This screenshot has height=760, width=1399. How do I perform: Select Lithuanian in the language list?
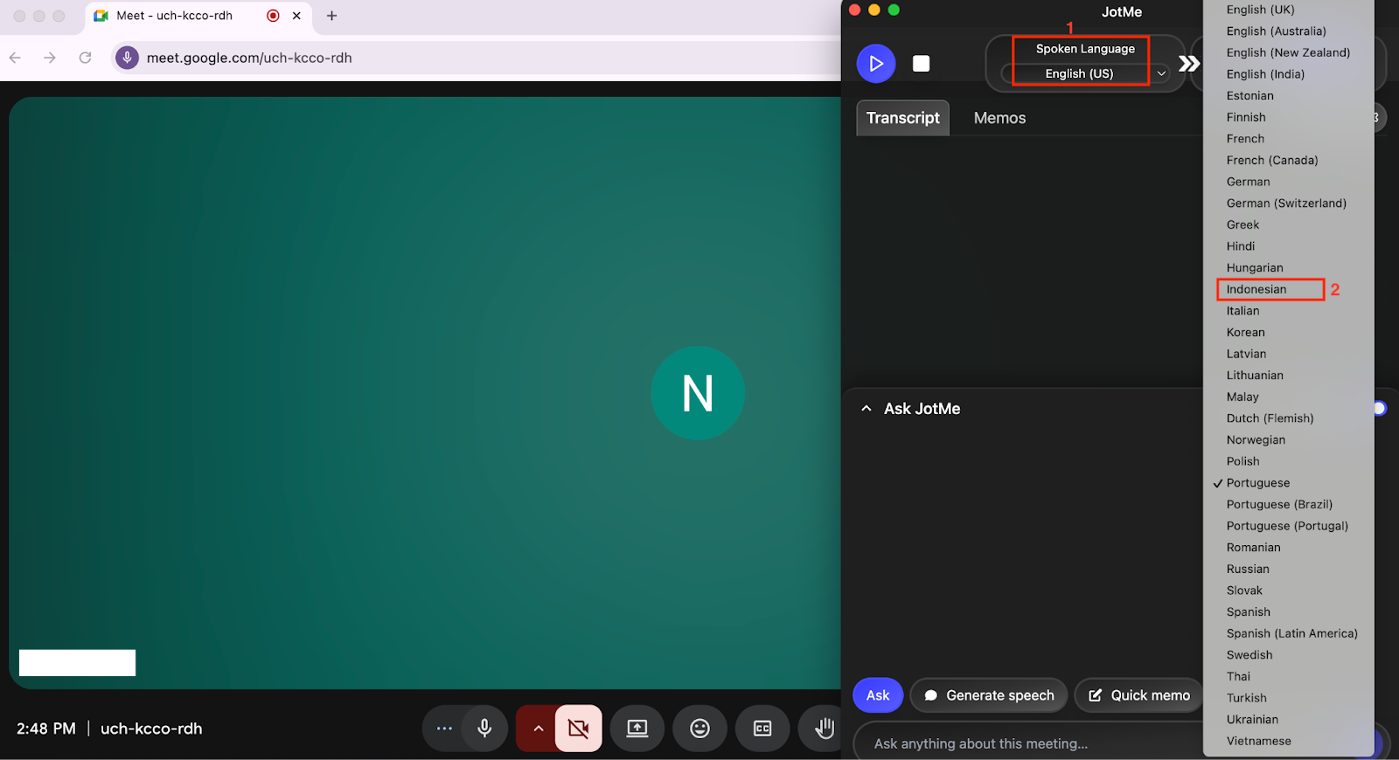[x=1255, y=376]
